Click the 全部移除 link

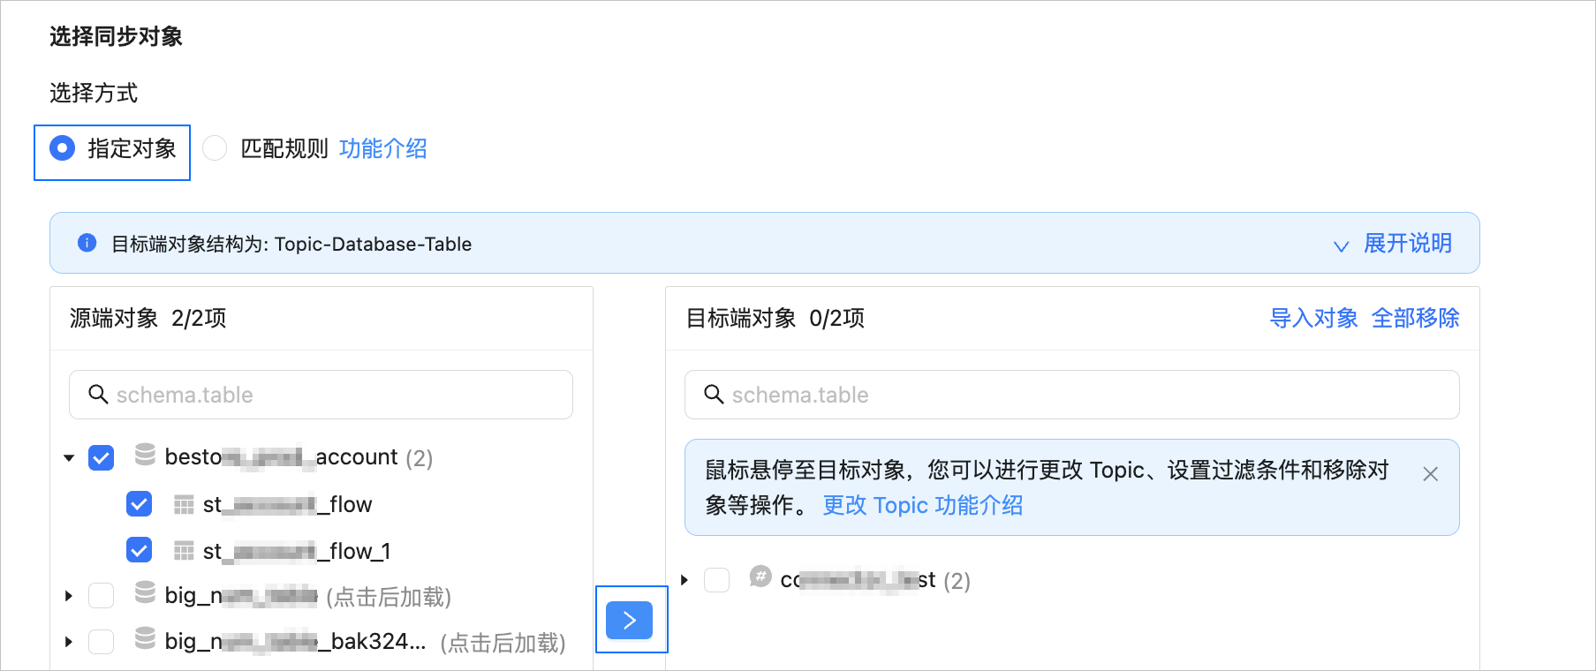pos(1415,318)
